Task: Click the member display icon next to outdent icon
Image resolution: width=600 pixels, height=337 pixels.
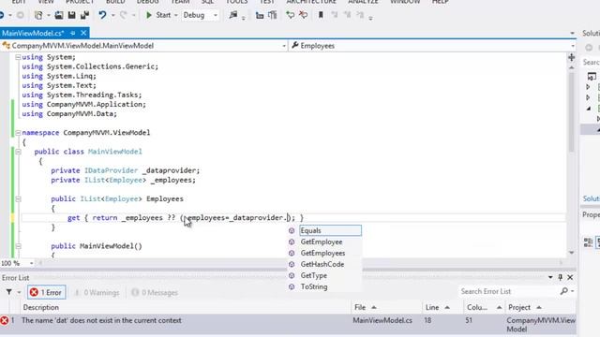Action: pos(273,15)
